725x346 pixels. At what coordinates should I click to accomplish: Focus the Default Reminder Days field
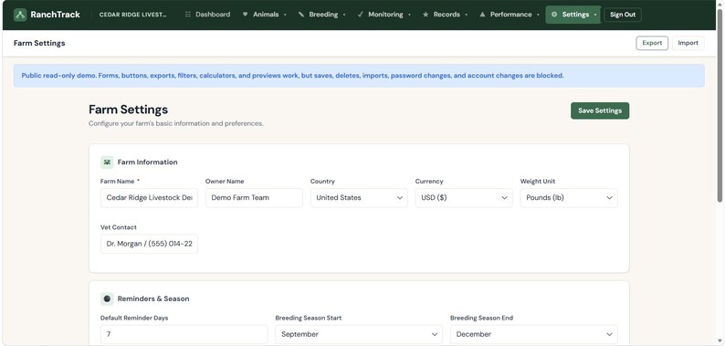184,334
